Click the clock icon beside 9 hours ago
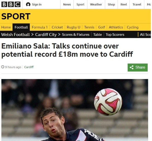 pyautogui.click(x=3, y=67)
